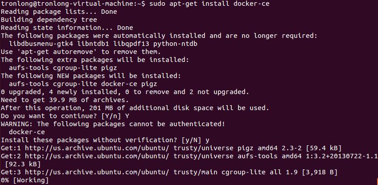
Task: Click the 'Reading package lists... Done' line
Action: pos(59,12)
